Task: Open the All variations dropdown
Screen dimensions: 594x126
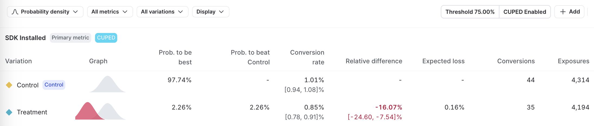Action: [162, 12]
